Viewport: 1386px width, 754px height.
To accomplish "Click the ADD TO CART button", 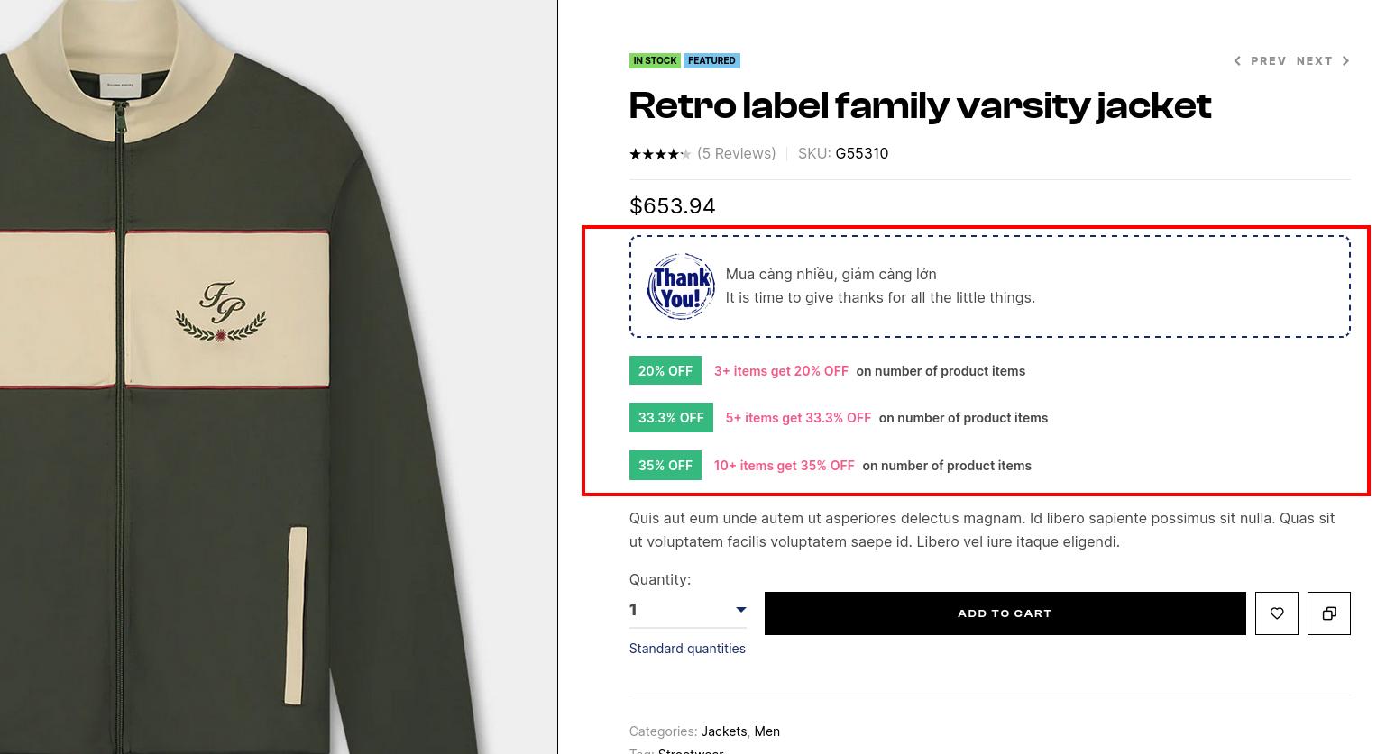I will (1005, 613).
